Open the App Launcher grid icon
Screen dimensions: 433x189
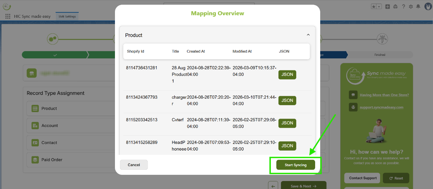point(8,16)
